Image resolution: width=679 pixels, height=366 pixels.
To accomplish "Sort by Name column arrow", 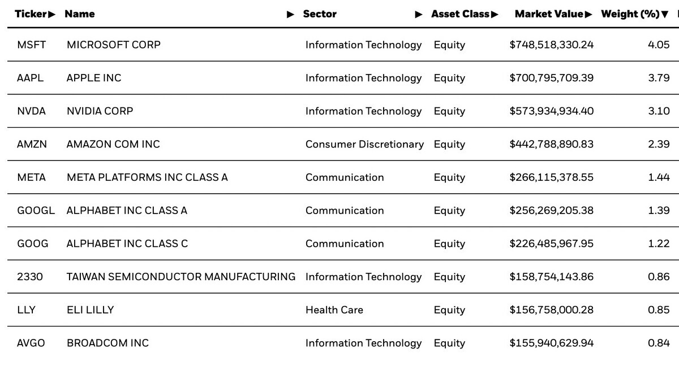I will point(291,14).
